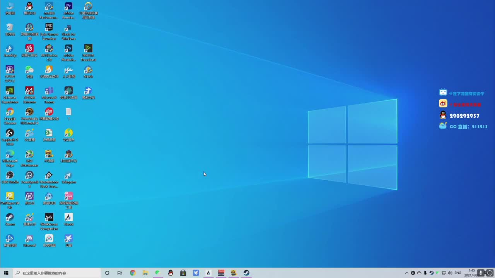Open the Bandizip desktop shortcut

coord(10,51)
